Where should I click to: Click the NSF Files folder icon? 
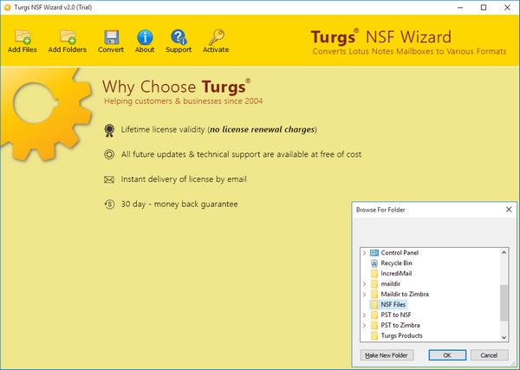tap(374, 304)
